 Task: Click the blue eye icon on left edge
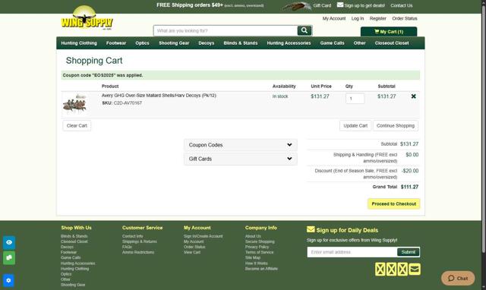click(x=9, y=242)
